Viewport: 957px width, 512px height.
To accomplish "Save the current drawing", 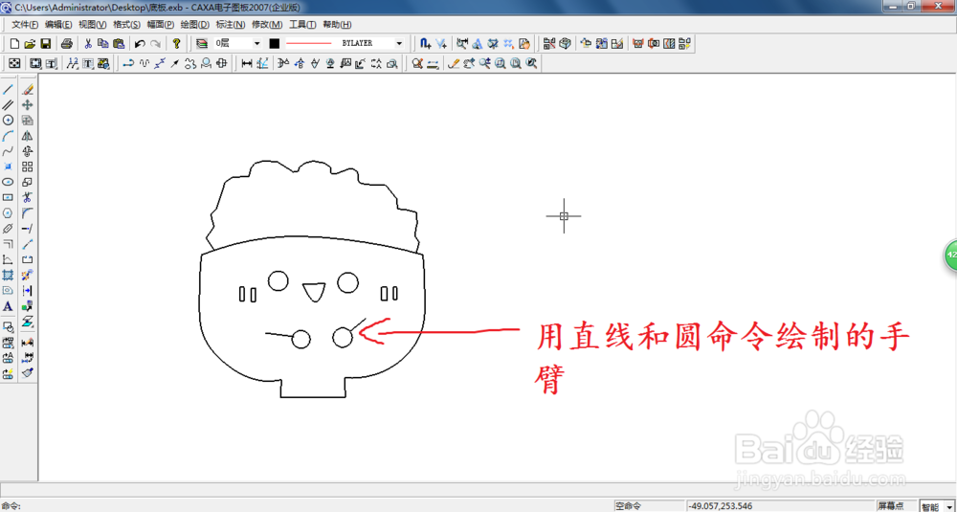I will [x=45, y=43].
